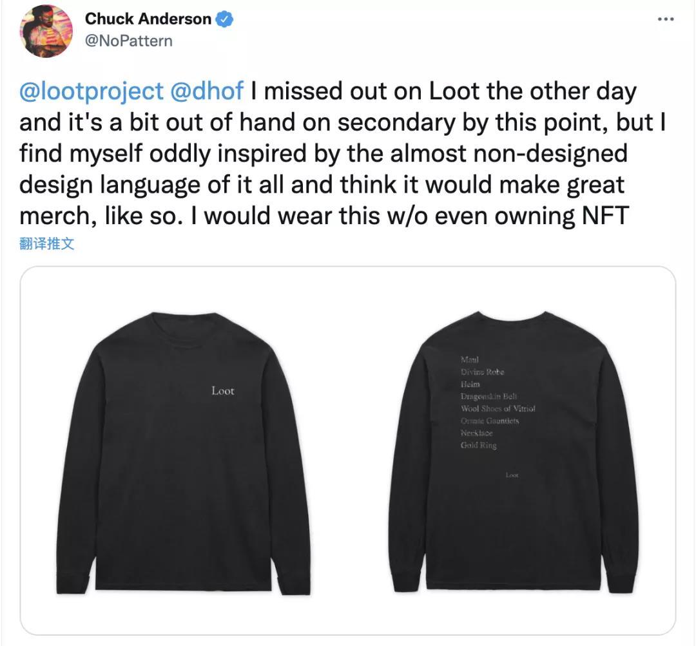
Task: Click the blue verified badge
Action: coord(224,19)
